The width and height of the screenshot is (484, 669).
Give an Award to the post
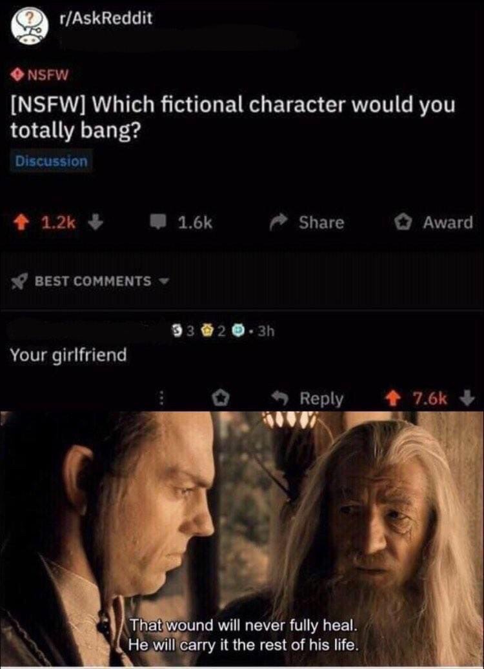click(433, 223)
